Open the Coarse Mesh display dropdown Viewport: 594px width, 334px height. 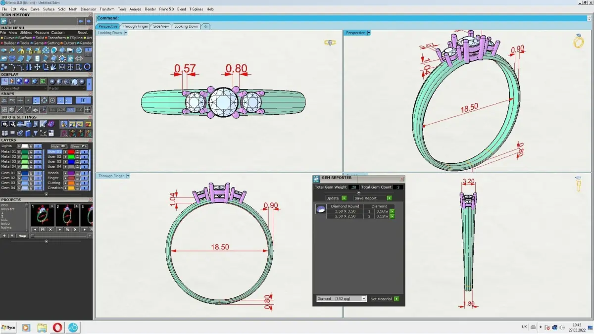click(24, 89)
